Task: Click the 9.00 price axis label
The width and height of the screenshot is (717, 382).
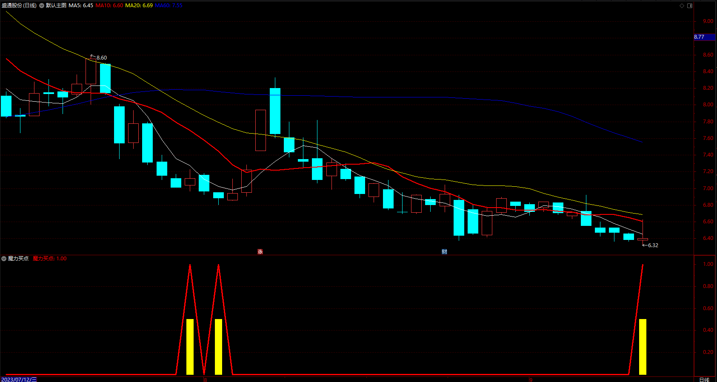Action: tap(708, 21)
